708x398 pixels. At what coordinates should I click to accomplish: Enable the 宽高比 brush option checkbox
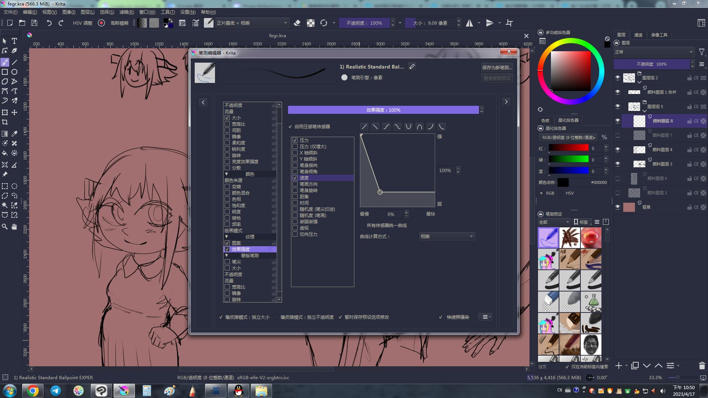coord(227,124)
